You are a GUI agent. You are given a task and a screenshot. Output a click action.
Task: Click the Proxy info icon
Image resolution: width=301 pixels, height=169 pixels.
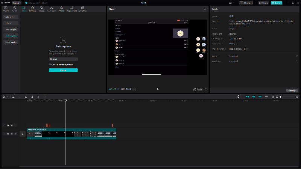pyautogui.click(x=297, y=56)
